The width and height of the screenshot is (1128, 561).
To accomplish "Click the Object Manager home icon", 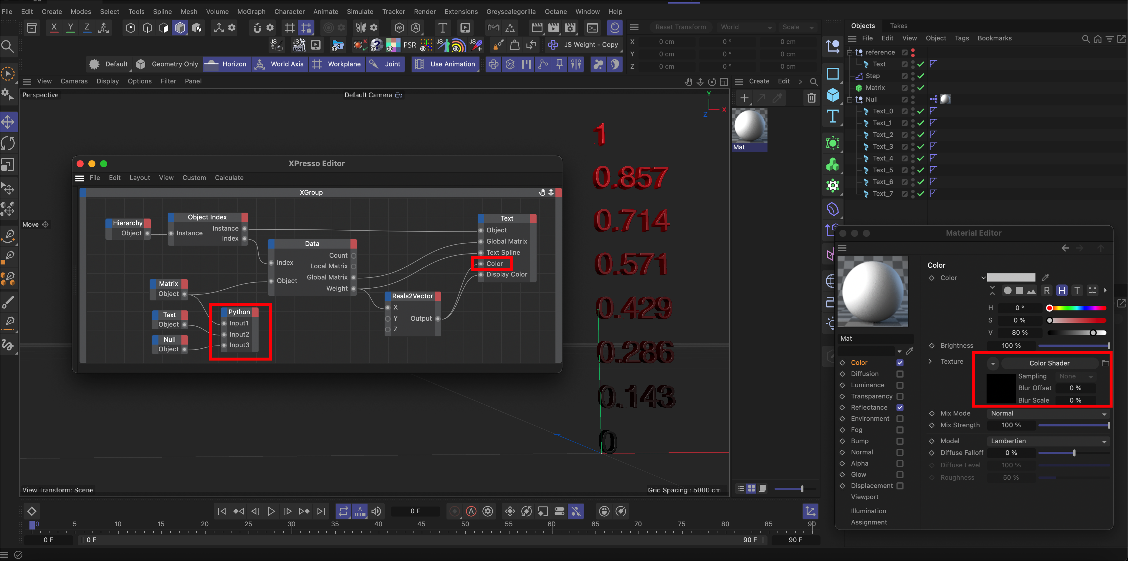I will (x=1098, y=39).
